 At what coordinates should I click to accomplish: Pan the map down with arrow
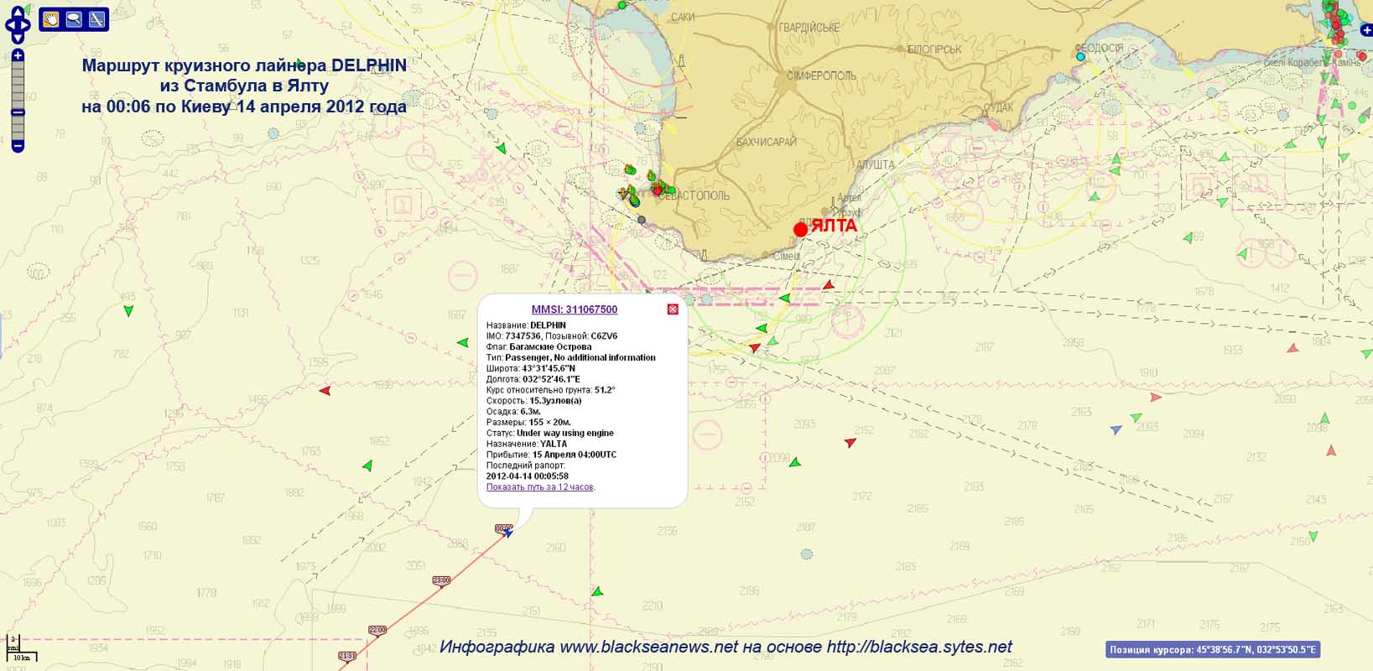click(18, 38)
